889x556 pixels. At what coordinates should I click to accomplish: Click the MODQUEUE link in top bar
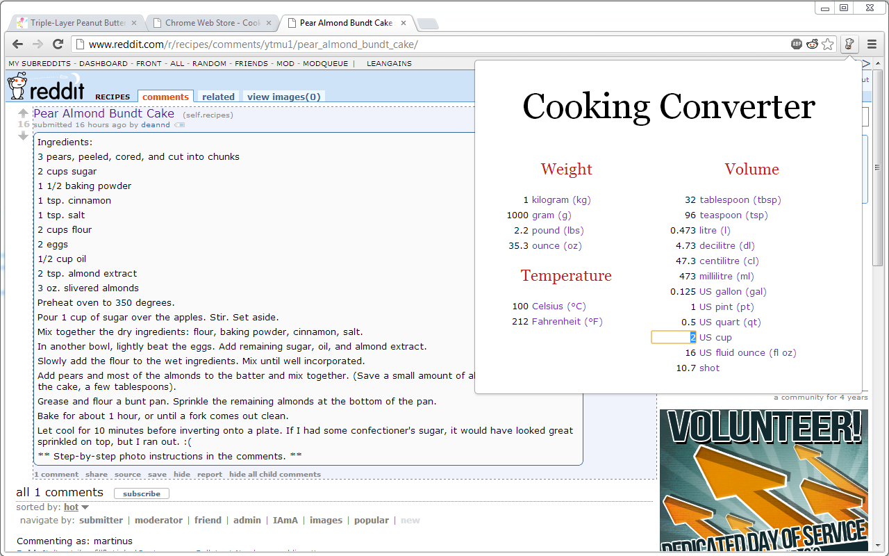326,63
